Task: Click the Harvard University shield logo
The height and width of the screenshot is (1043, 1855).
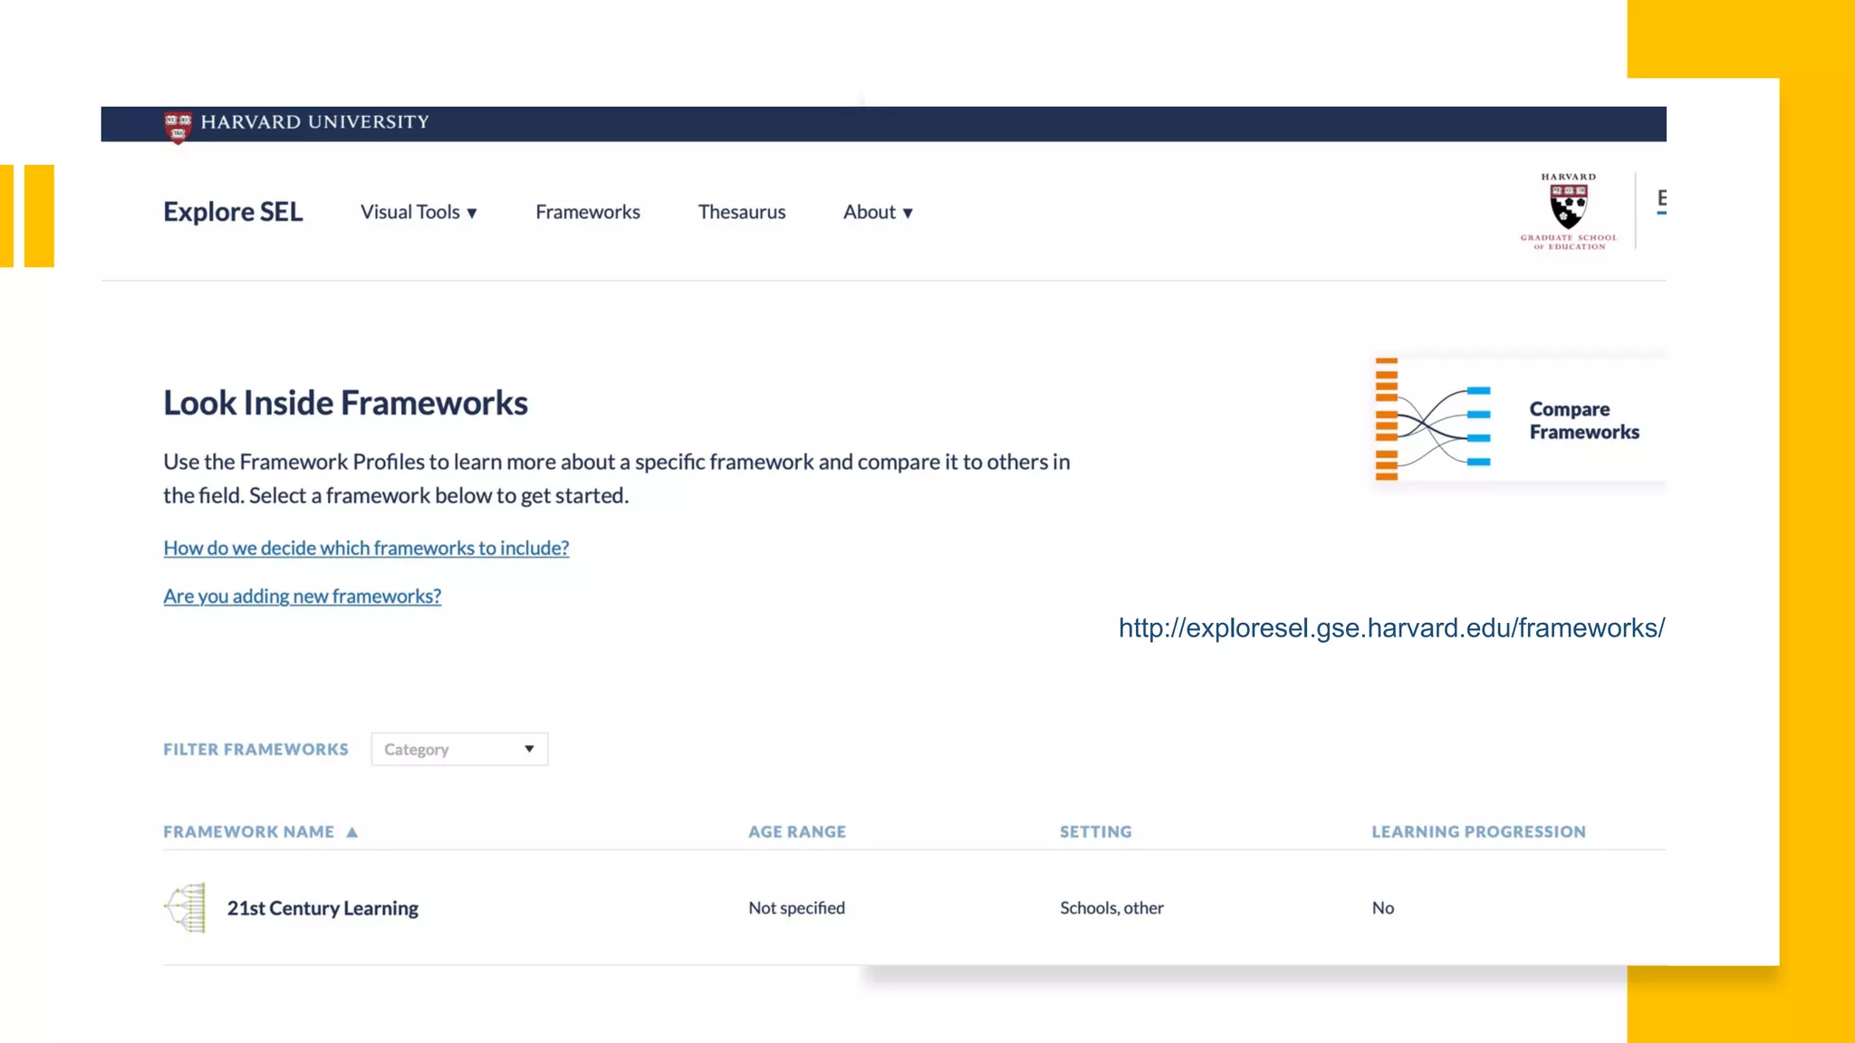Action: [x=178, y=127]
